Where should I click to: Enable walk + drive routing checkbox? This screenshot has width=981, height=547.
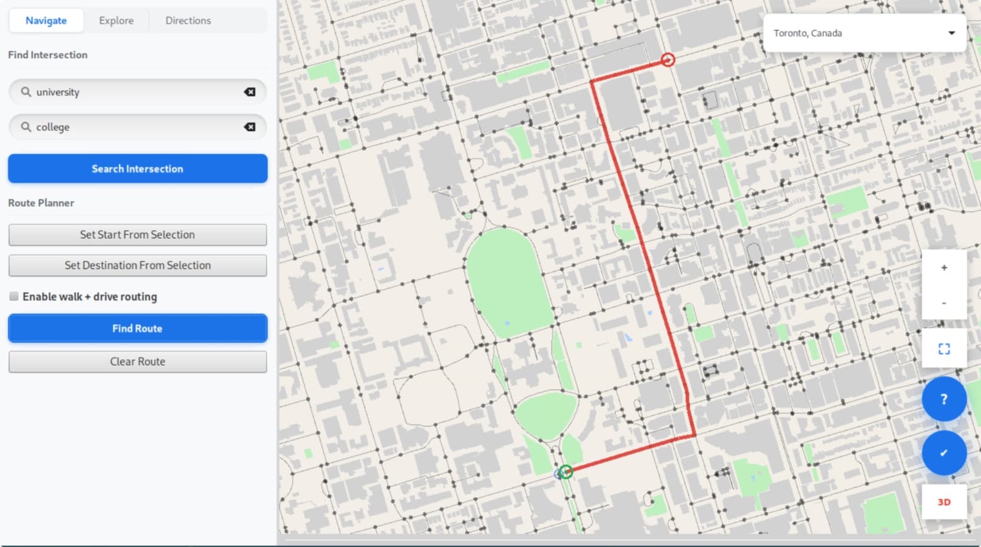point(13,296)
